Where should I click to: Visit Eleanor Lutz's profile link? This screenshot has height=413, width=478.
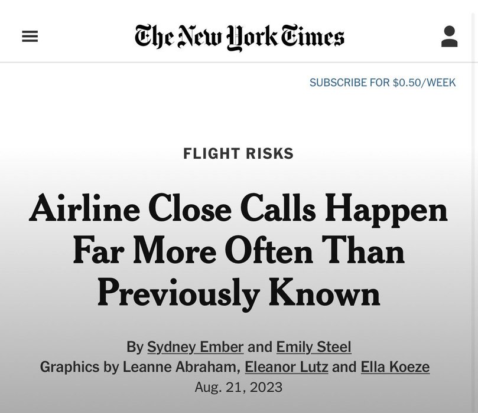pyautogui.click(x=286, y=368)
